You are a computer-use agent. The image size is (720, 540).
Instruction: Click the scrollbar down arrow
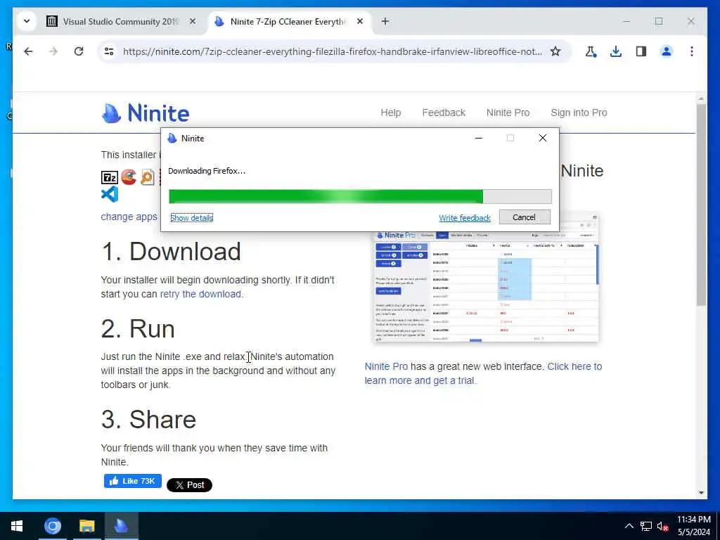(701, 493)
